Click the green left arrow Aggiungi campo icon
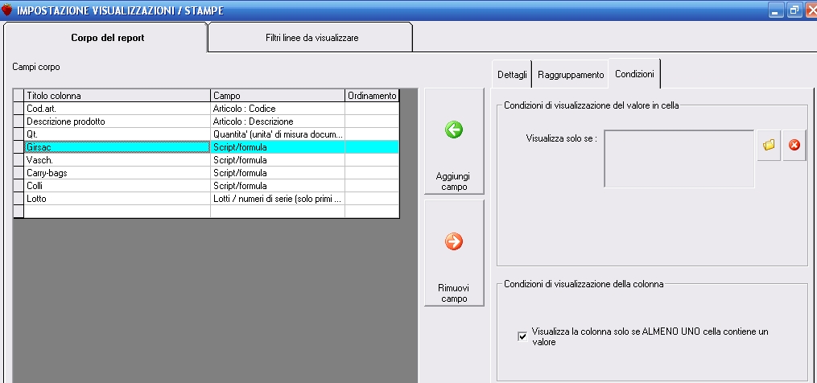Screen dimensions: 817x383 click(454, 130)
